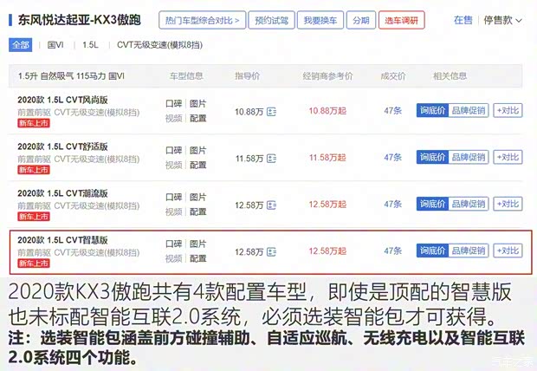Add CVT舒适版 to comparison with +对比
The height and width of the screenshot is (371, 537).
(508, 157)
